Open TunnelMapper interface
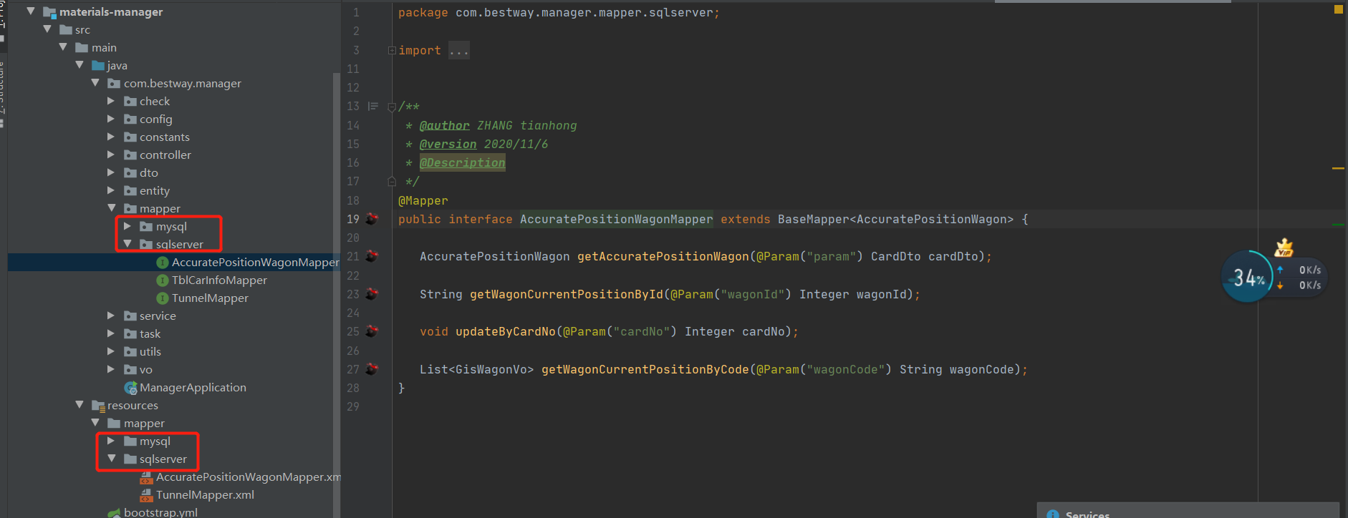 coord(210,298)
